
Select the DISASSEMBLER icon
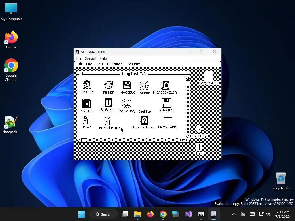pyautogui.click(x=165, y=85)
